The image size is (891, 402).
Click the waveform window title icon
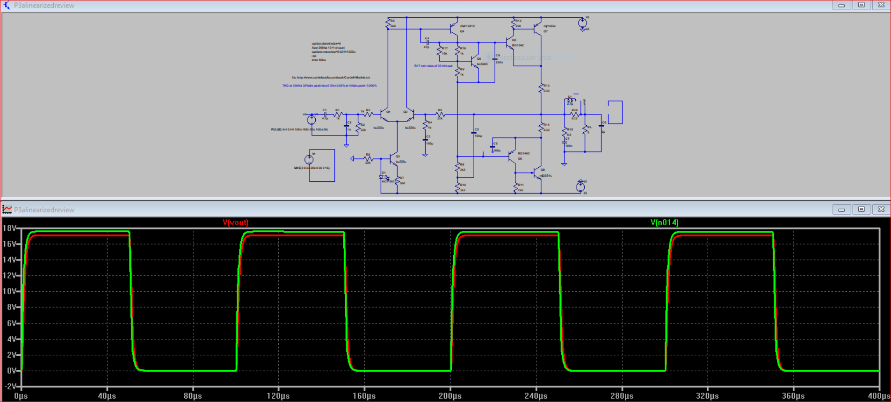click(x=7, y=209)
